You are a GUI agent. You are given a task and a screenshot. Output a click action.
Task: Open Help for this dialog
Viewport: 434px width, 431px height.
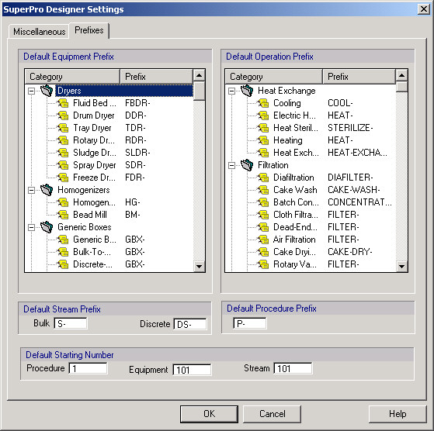pos(398,414)
